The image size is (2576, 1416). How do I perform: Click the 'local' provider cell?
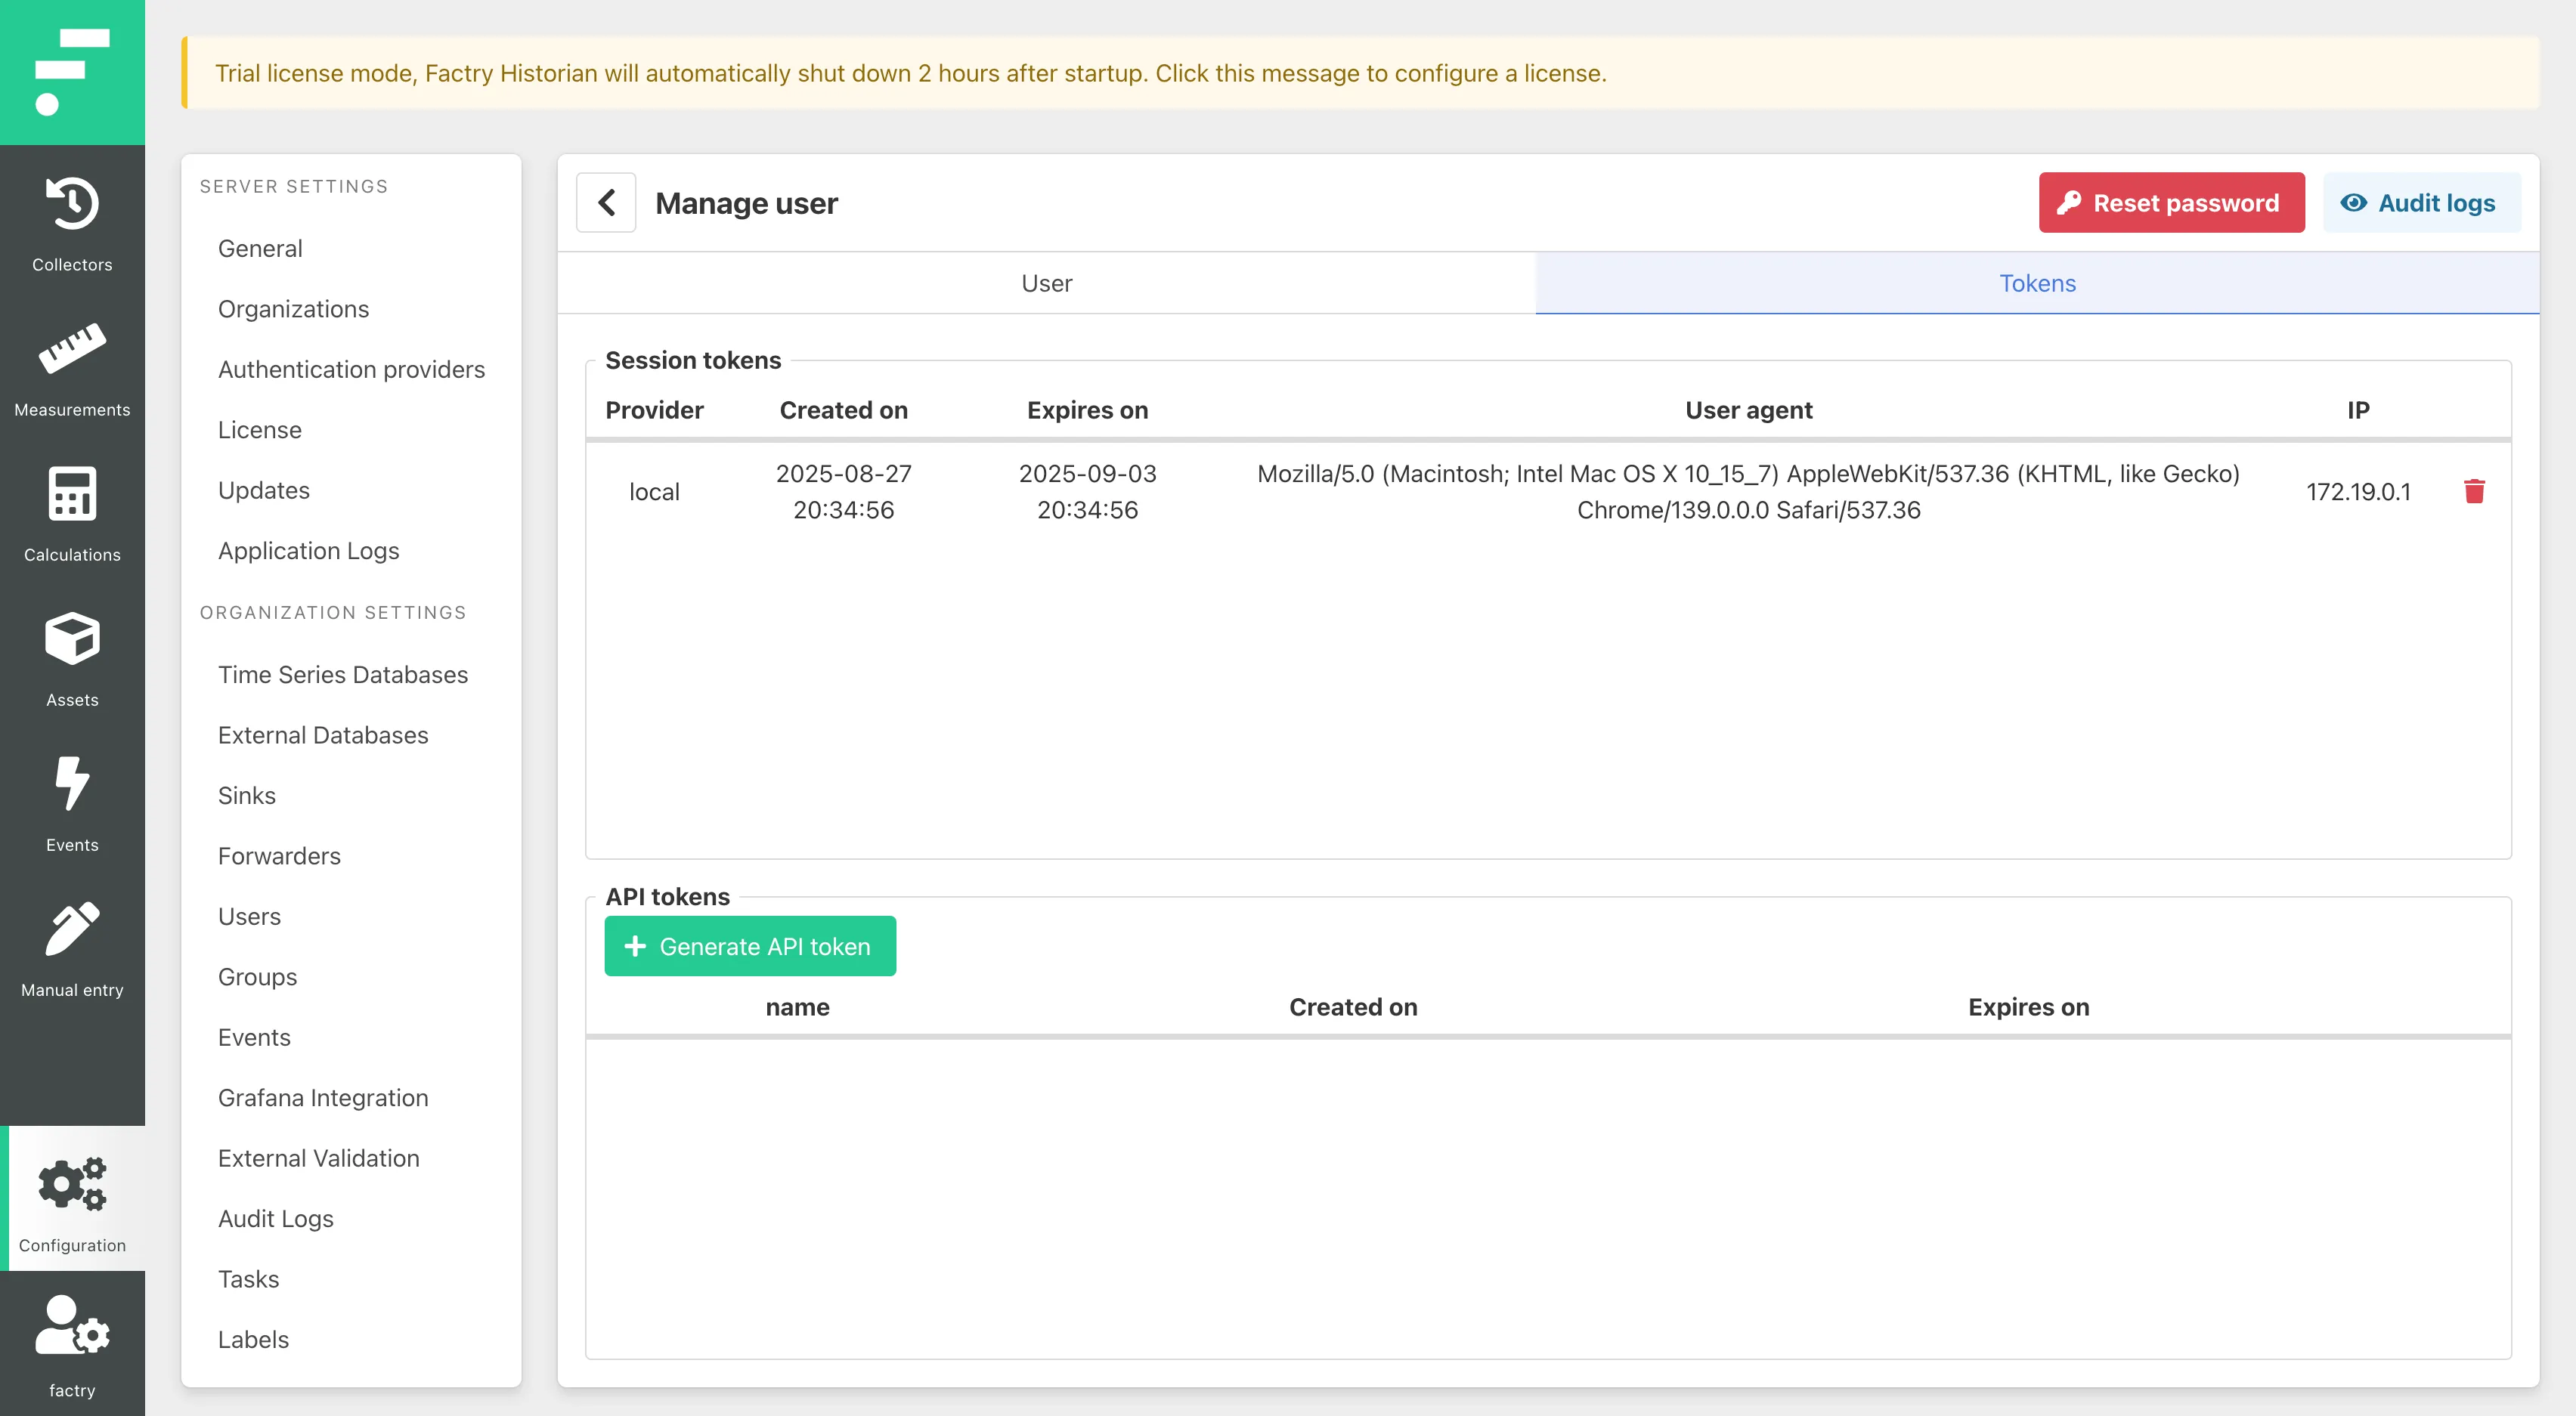[654, 491]
